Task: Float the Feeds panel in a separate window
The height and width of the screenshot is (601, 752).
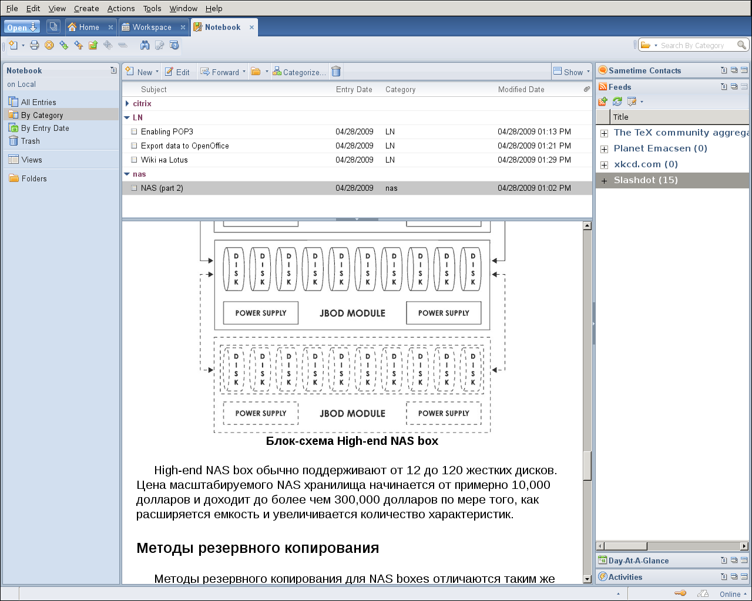Action: (734, 87)
